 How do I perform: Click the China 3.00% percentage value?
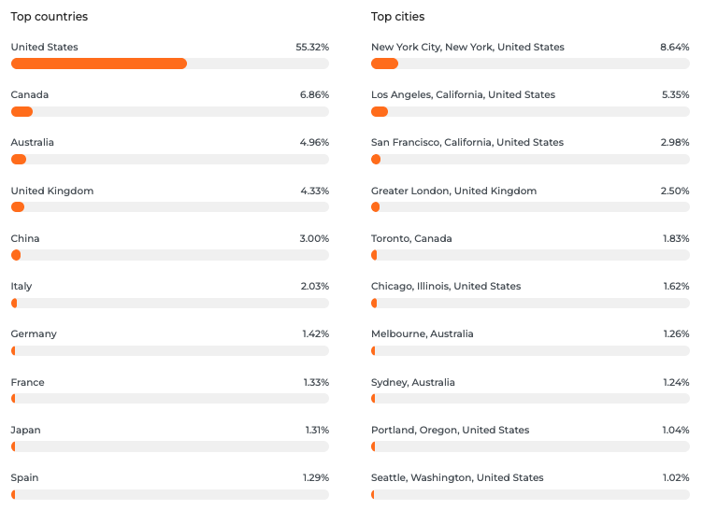(314, 238)
